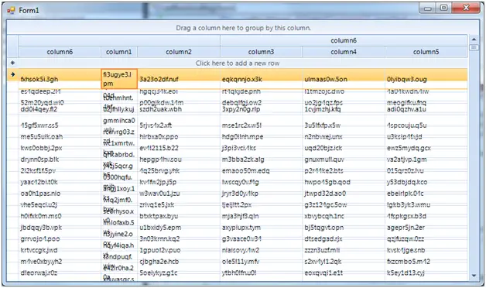Viewport: 486px width, 288px height.
Task: Click 'Click here to add a new row'
Action: (238, 63)
